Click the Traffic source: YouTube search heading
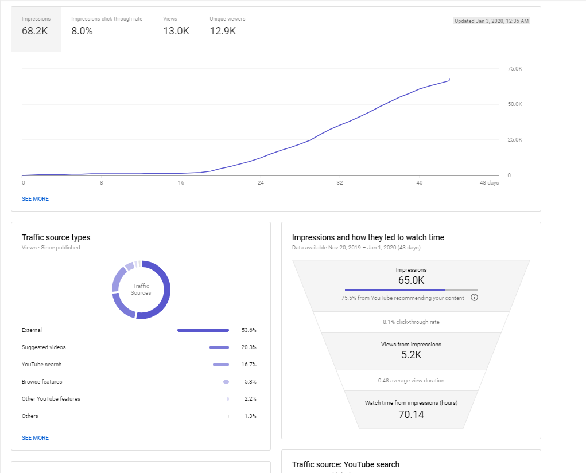The width and height of the screenshot is (586, 473). point(346,464)
